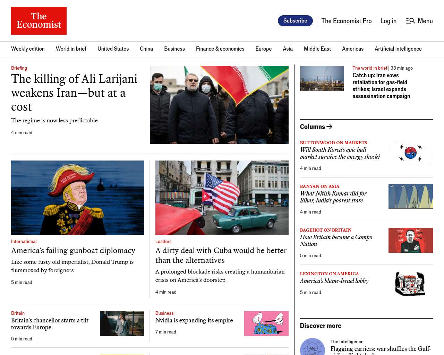Viewport: 444px width, 355px height.
Task: Open the Columns section heading
Action: click(x=313, y=127)
